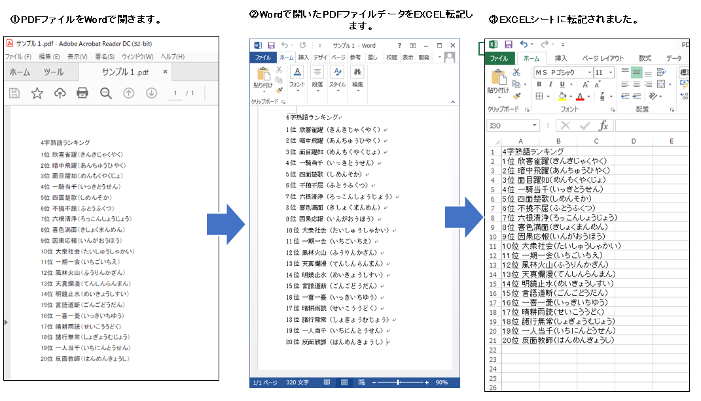The image size is (701, 401).
Task: Open 署名(S) menu in Acrobat Reader
Action: (x=105, y=57)
